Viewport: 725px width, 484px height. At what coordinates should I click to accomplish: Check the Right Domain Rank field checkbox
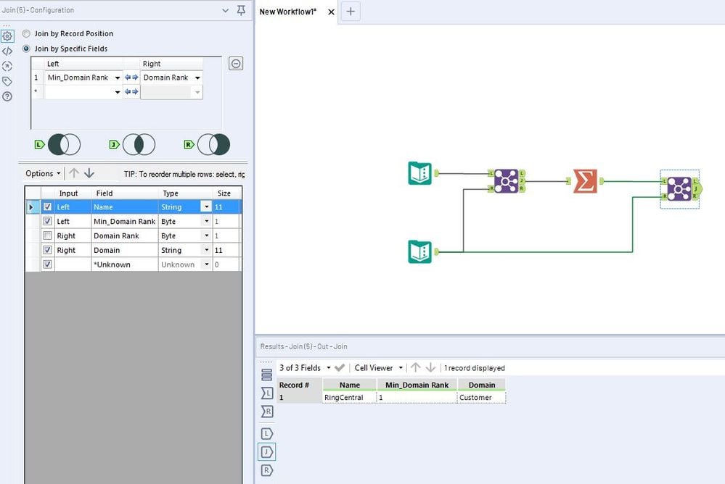tap(47, 235)
